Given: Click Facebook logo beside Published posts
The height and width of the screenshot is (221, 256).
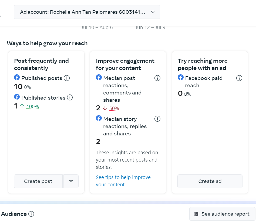Looking at the screenshot, I should coord(17,78).
